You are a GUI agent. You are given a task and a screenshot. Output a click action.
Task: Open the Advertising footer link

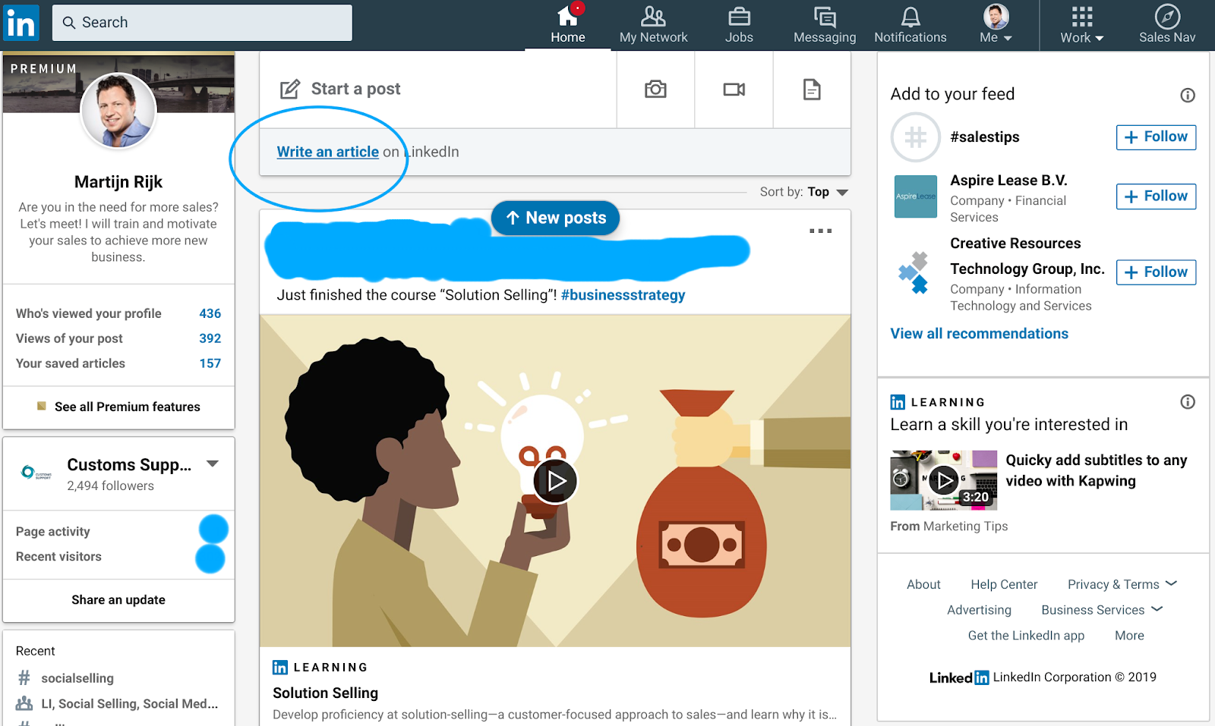979,610
